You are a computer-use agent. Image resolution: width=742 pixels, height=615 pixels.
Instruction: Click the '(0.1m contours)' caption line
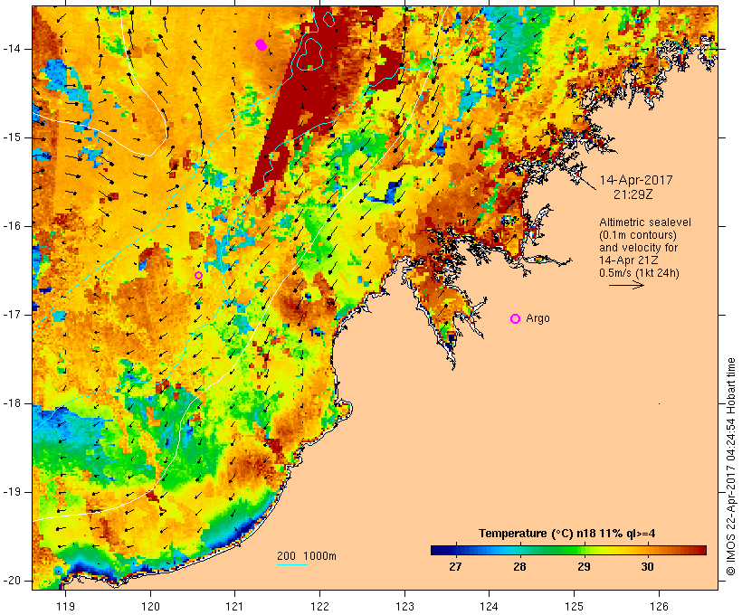[638, 235]
